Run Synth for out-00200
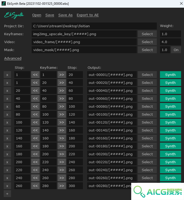The width and height of the screenshot is (184, 200). tap(170, 154)
